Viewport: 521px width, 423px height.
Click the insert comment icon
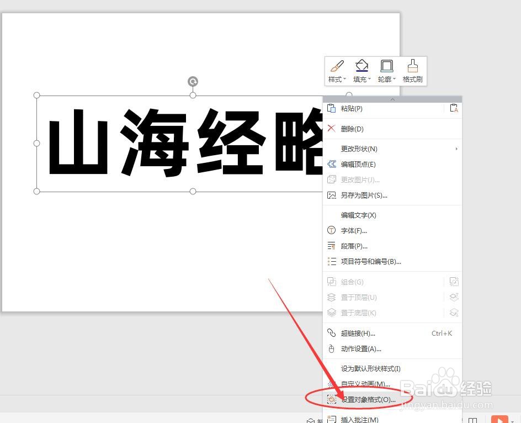[x=331, y=419]
